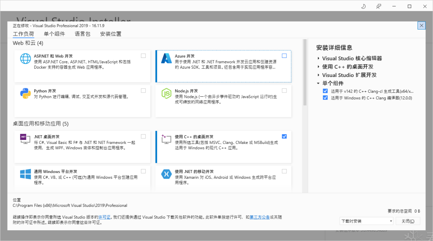Open the 单个组件 tab
The image size is (433, 241).
coord(54,34)
